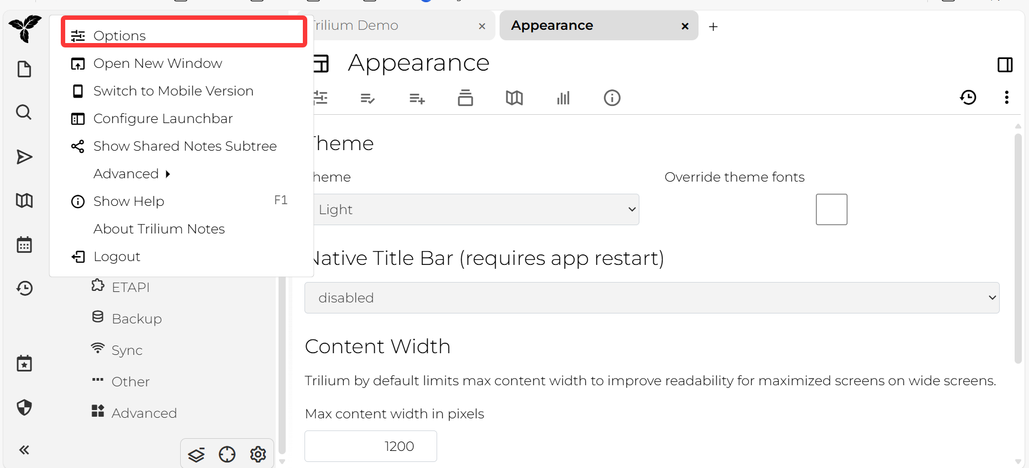Click the jump-to-note arrow launcher icon
This screenshot has width=1029, height=468.
(x=24, y=157)
